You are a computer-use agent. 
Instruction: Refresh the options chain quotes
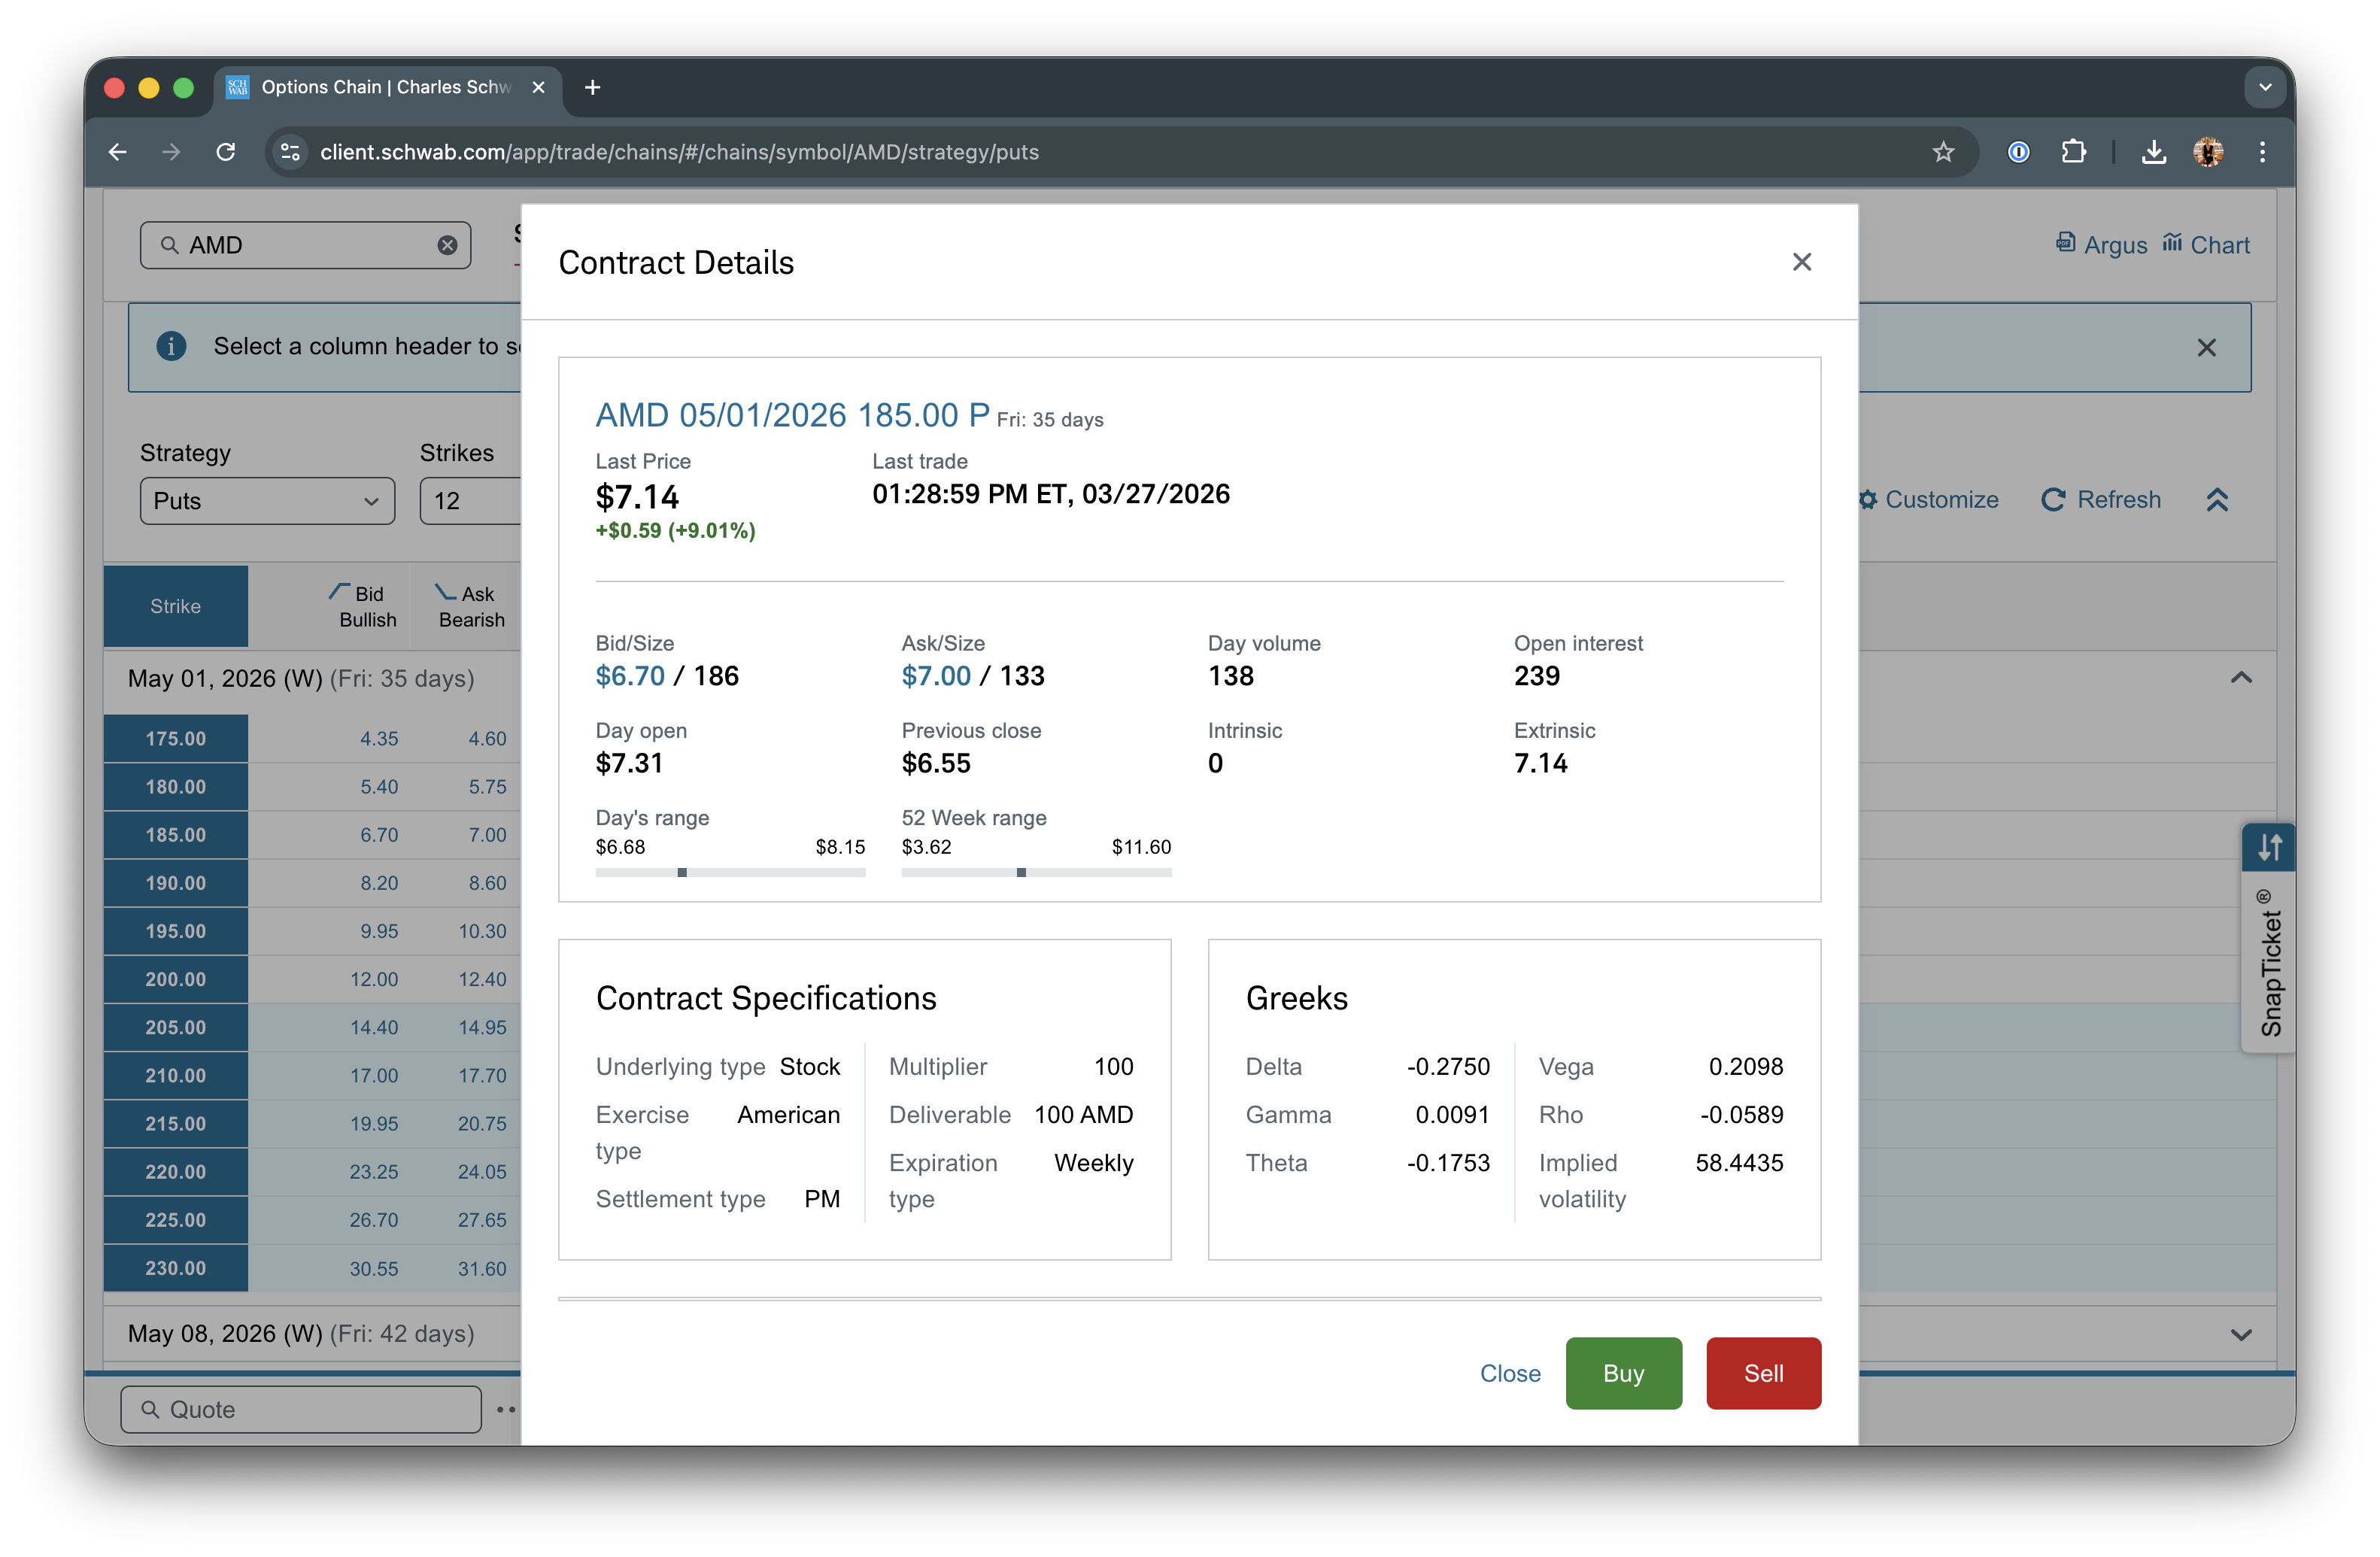tap(2101, 500)
